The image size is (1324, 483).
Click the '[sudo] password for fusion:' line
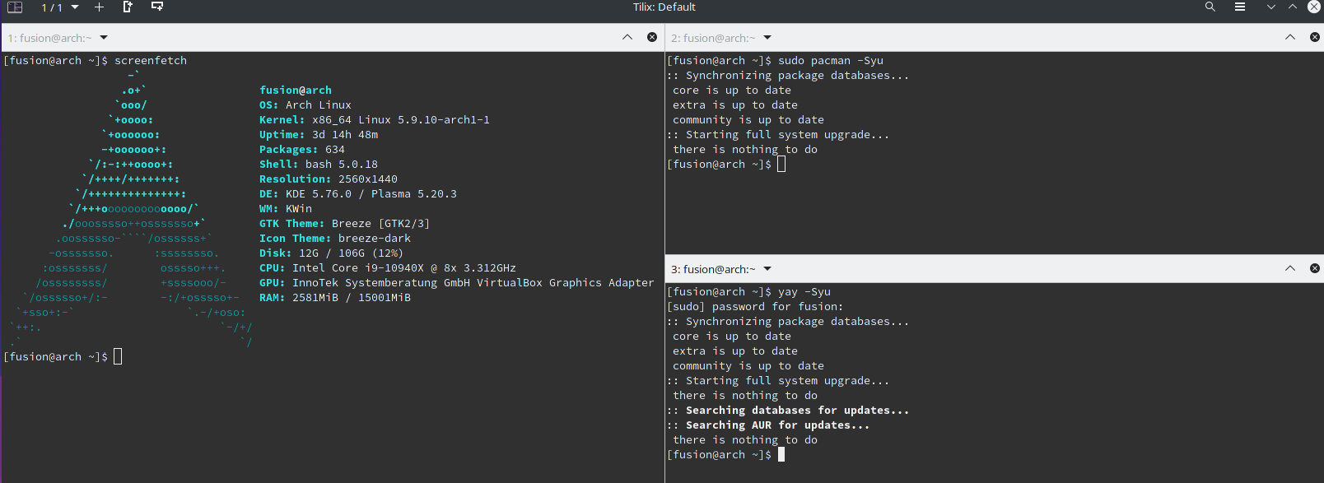tap(755, 307)
